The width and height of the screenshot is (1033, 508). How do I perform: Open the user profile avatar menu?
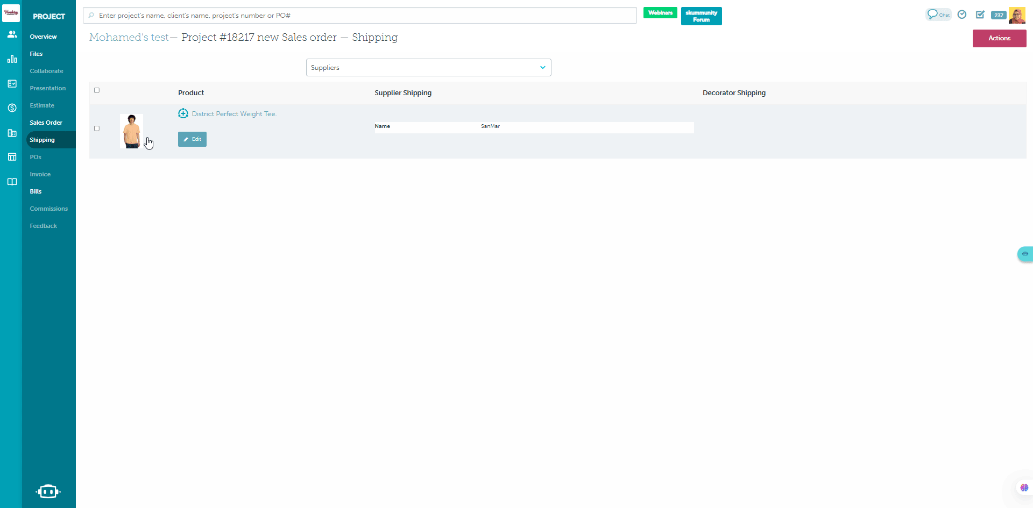click(1017, 15)
